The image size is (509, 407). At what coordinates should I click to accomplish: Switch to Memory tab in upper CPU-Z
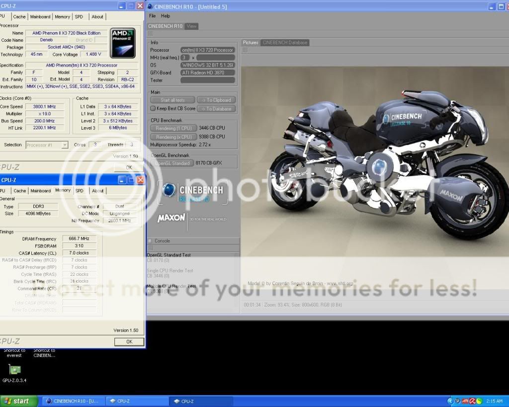click(62, 16)
